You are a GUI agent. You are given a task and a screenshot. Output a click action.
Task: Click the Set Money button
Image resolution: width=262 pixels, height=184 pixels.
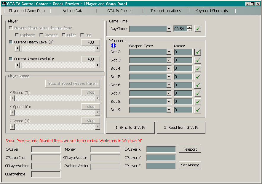coord(190,165)
